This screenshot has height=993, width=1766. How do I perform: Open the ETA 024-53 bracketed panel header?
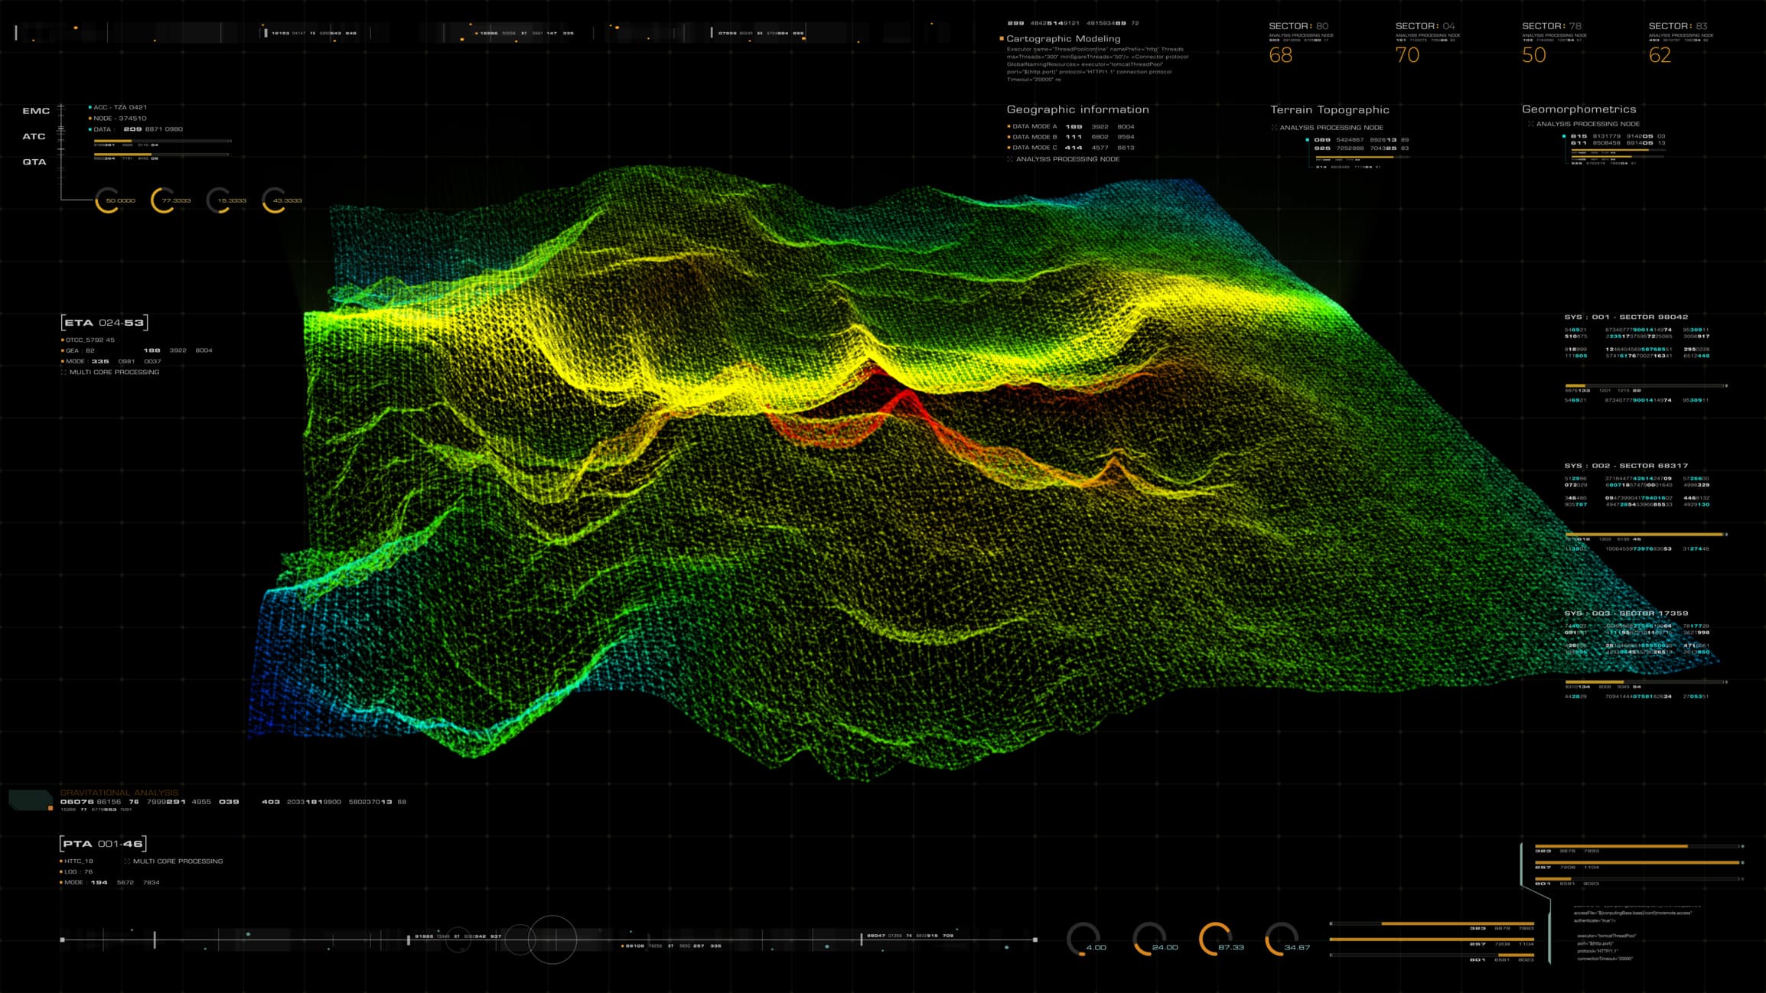click(x=104, y=323)
